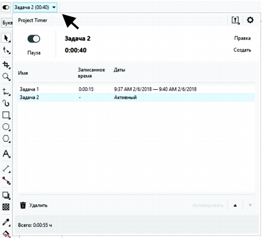Click Создать to add a new task
The width and height of the screenshot is (263, 238).
pyautogui.click(x=242, y=50)
